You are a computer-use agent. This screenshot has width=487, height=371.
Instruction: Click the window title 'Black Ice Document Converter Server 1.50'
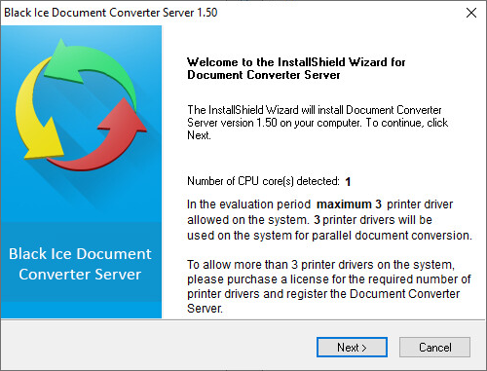111,13
